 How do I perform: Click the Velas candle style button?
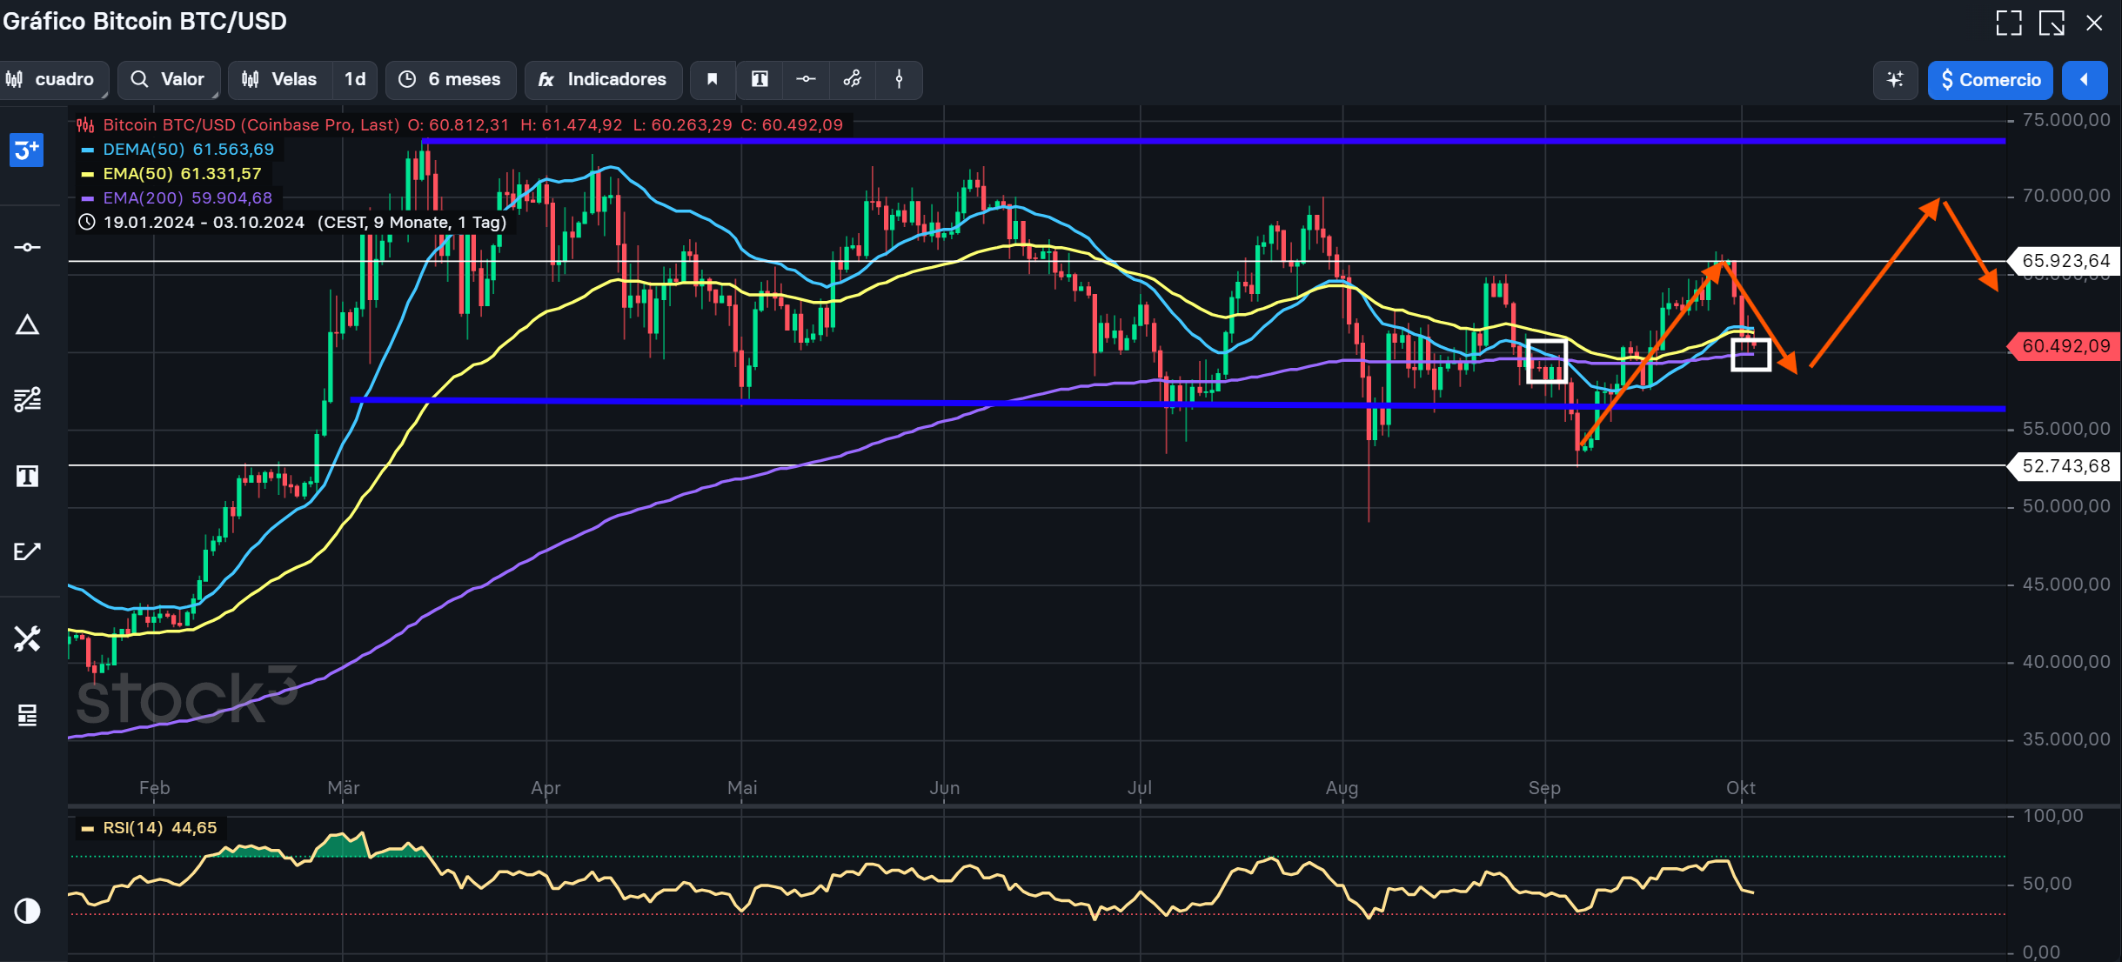tap(280, 80)
